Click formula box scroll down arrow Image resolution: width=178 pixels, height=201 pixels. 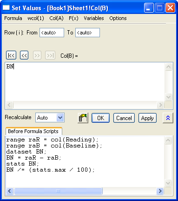(x=168, y=97)
